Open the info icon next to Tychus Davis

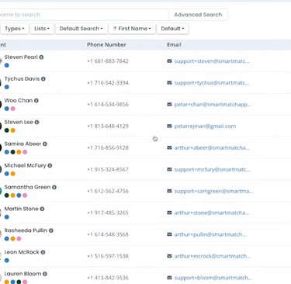pos(43,79)
